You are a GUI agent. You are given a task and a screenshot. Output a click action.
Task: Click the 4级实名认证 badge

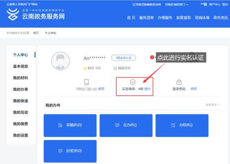[x=124, y=58]
